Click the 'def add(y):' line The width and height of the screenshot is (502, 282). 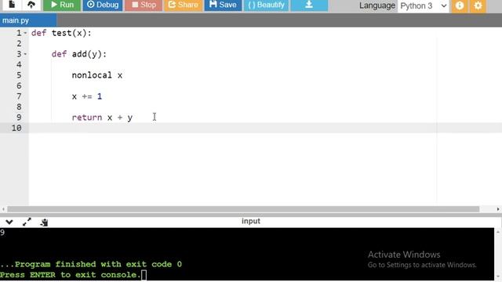pyautogui.click(x=79, y=54)
